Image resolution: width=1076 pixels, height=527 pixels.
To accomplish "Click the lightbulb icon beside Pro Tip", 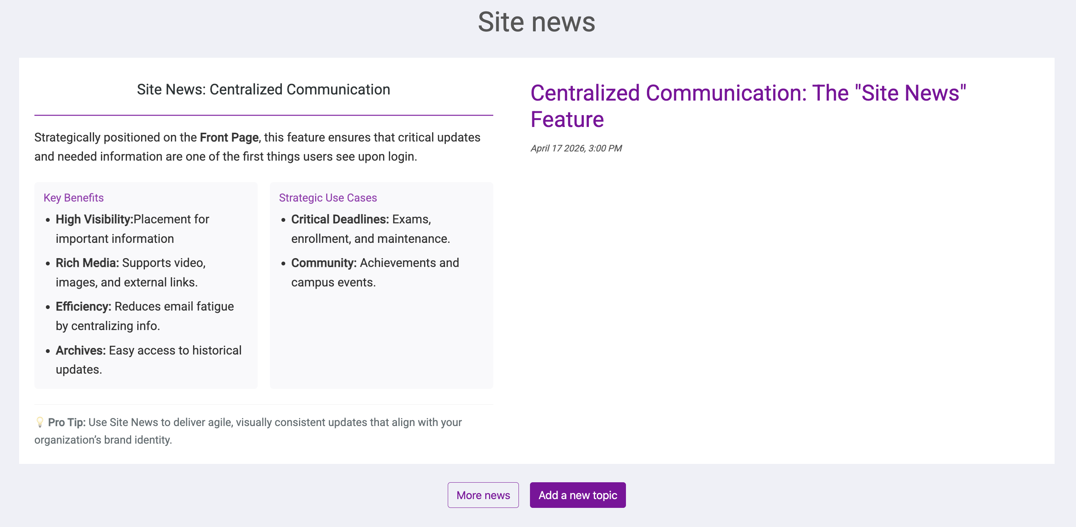I will coord(40,422).
